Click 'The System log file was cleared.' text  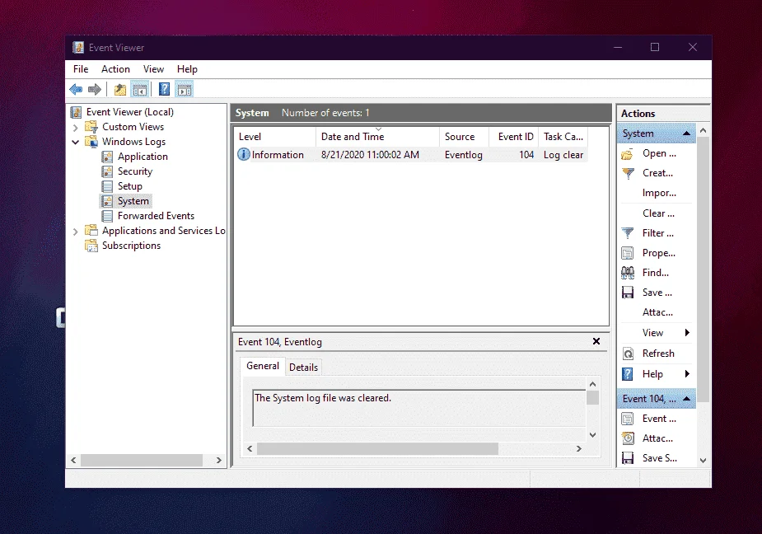click(x=323, y=398)
